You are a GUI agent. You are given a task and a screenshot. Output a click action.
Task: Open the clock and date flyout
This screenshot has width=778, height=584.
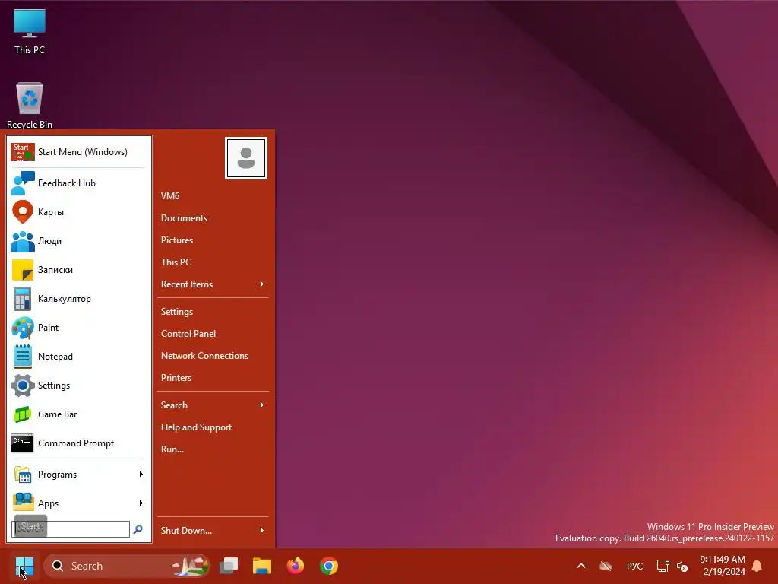click(x=723, y=566)
